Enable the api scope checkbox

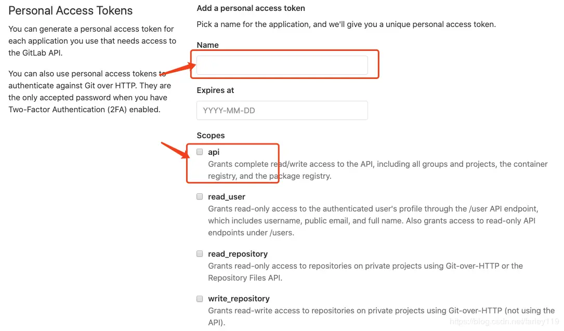click(200, 152)
